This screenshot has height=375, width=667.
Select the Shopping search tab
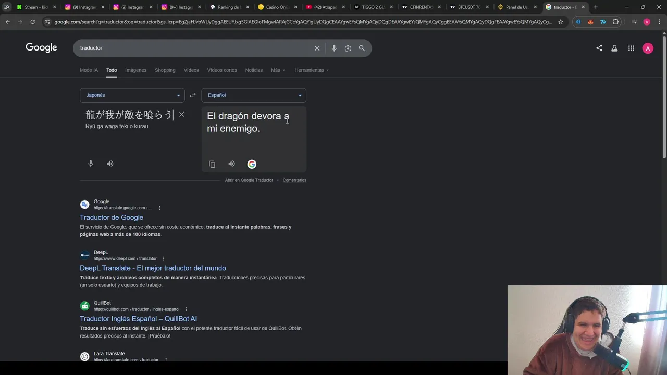[165, 70]
